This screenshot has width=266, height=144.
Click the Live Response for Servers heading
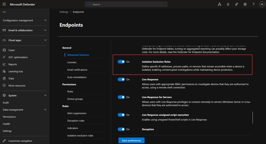pos(157,97)
